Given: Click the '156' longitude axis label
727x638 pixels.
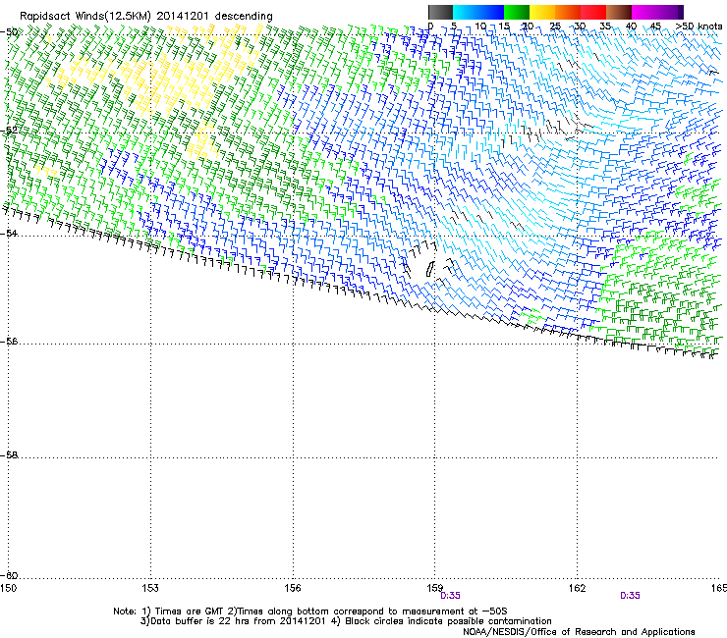Looking at the screenshot, I should tap(293, 588).
